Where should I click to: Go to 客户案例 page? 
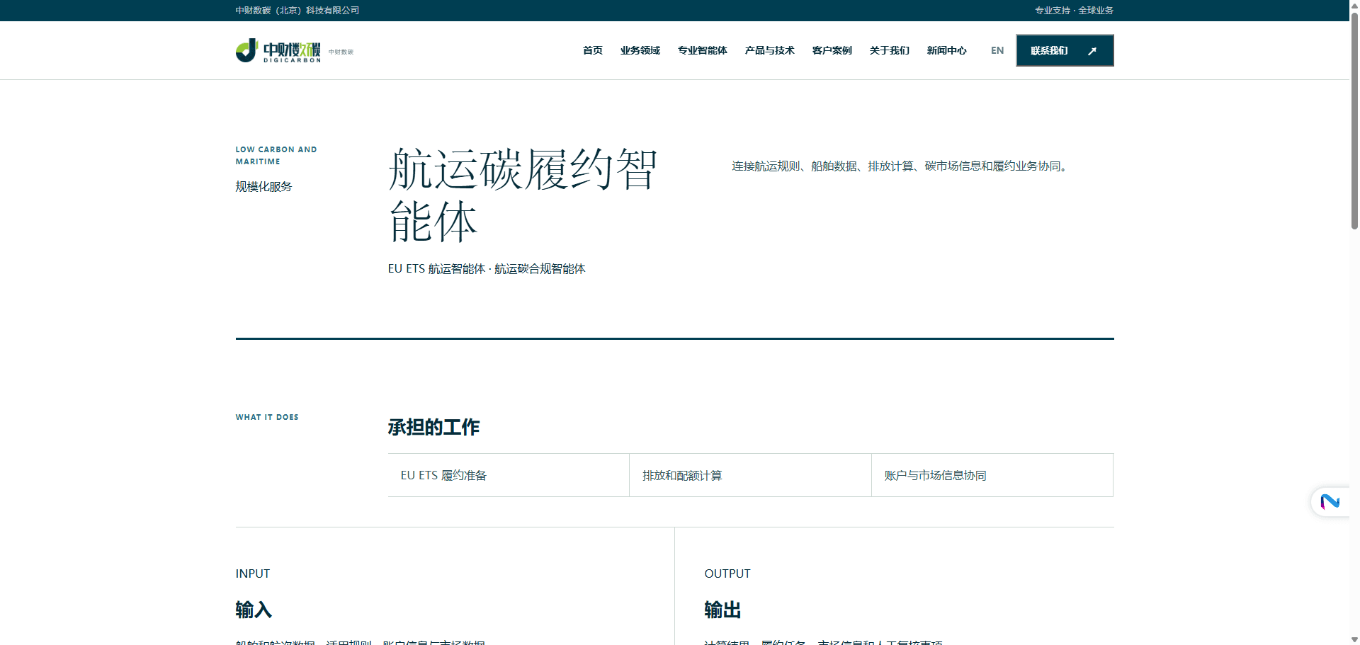point(832,50)
